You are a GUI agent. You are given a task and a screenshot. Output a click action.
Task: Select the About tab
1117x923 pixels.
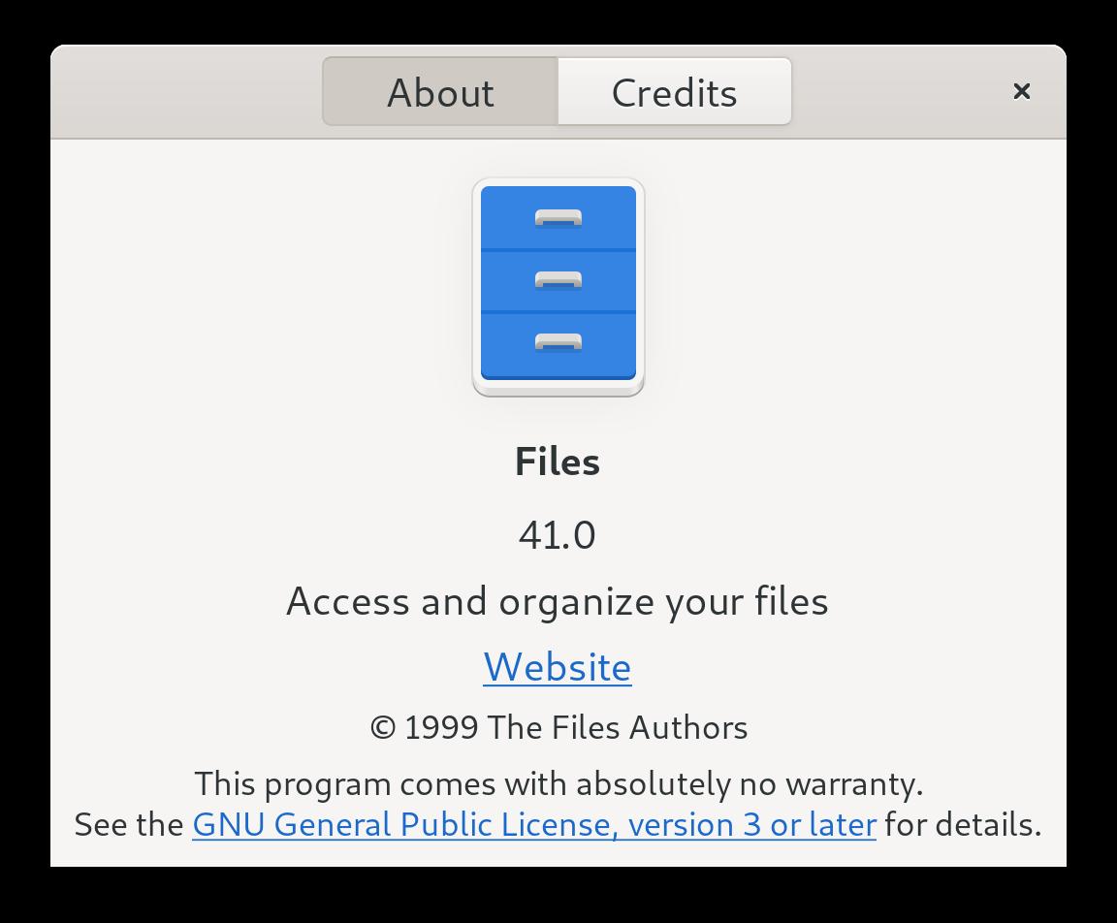(440, 92)
